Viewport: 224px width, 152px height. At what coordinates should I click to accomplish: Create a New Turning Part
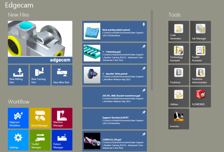(x=40, y=75)
